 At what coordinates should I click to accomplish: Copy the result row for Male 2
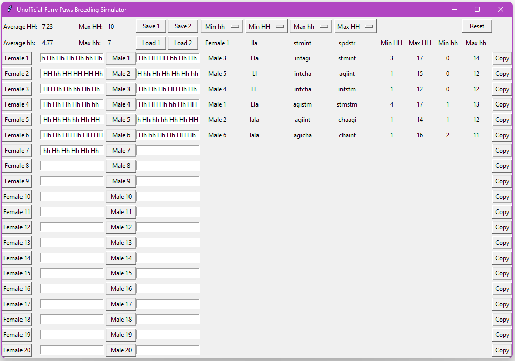click(502, 120)
